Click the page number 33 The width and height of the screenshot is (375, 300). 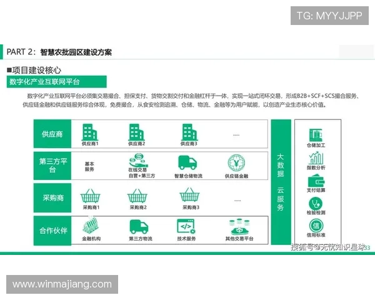367,248
